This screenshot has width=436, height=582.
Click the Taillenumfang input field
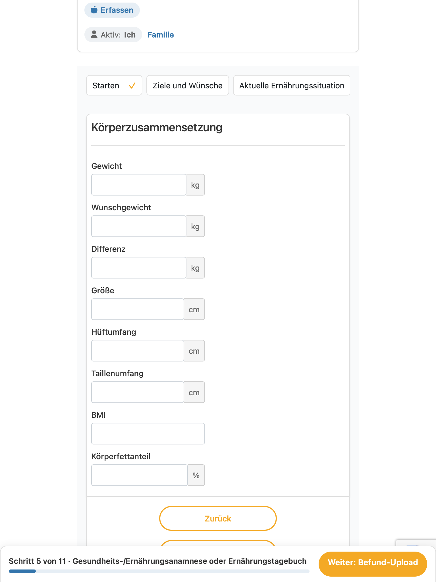(138, 392)
